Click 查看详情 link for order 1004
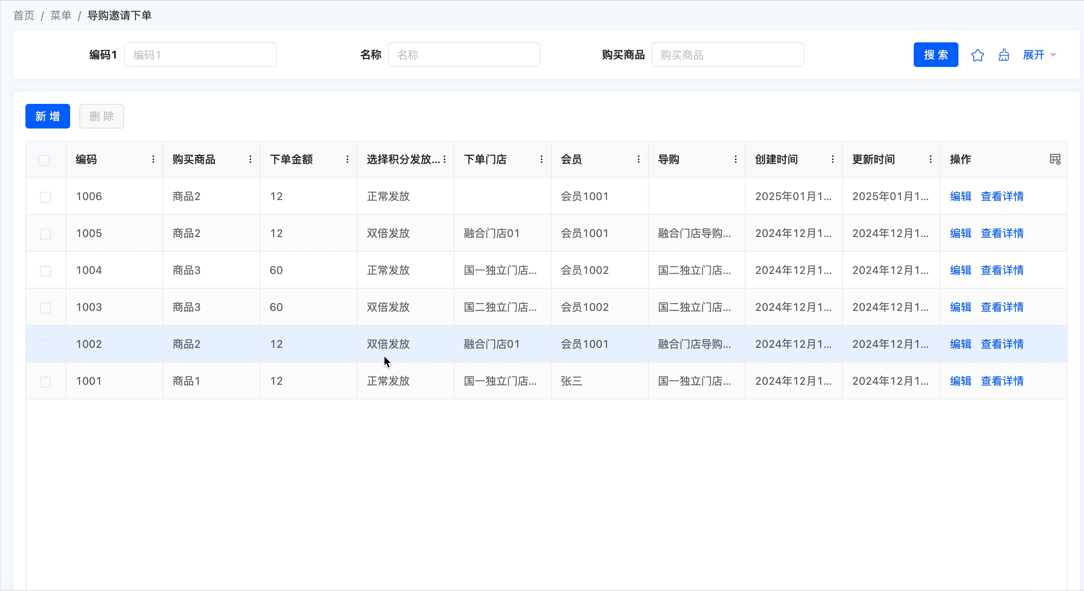Screen dimensions: 1084x591 [x=1002, y=270]
